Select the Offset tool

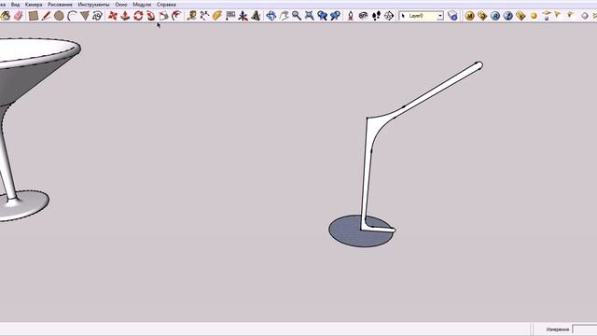[176, 16]
